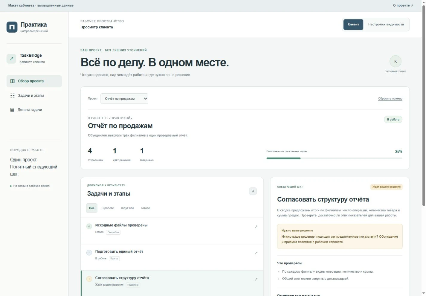This screenshot has width=426, height=296.
Task: Click the Практика brand name
Action: [x=33, y=25]
